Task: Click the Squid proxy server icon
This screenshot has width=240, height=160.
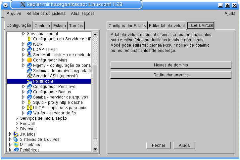Action: pos(29,102)
